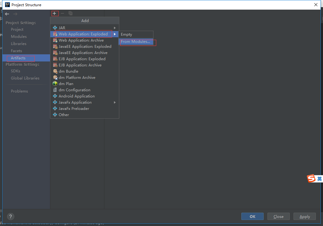Click the Close button at the bottom
Viewport: 323px width, 226px height.
[x=279, y=217]
